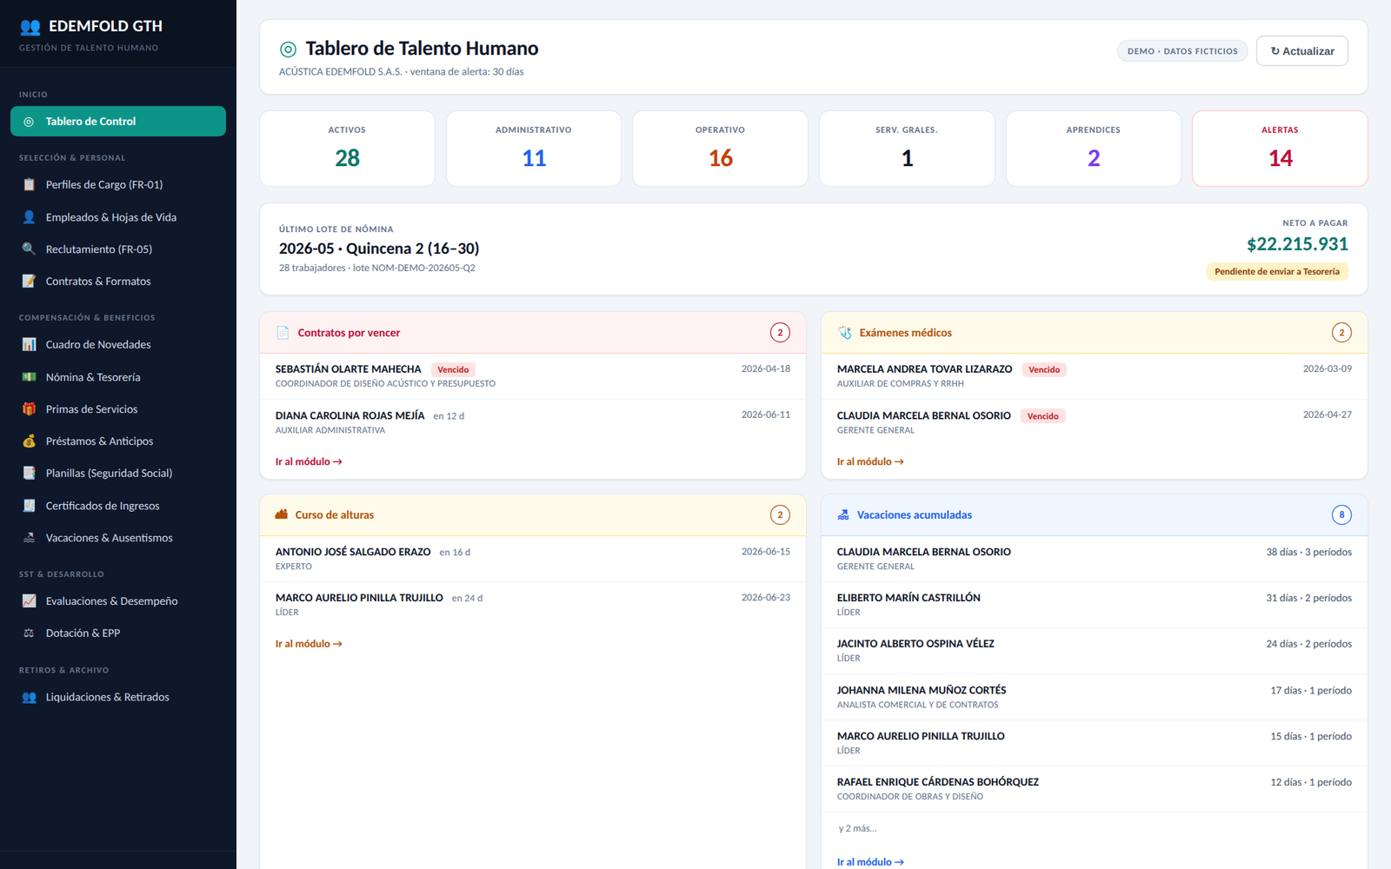1391x869 pixels.
Task: Select ANTONIO JOSÉ SALGADO ERAZO row
Action: 533,559
